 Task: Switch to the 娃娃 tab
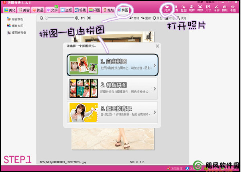(108, 10)
